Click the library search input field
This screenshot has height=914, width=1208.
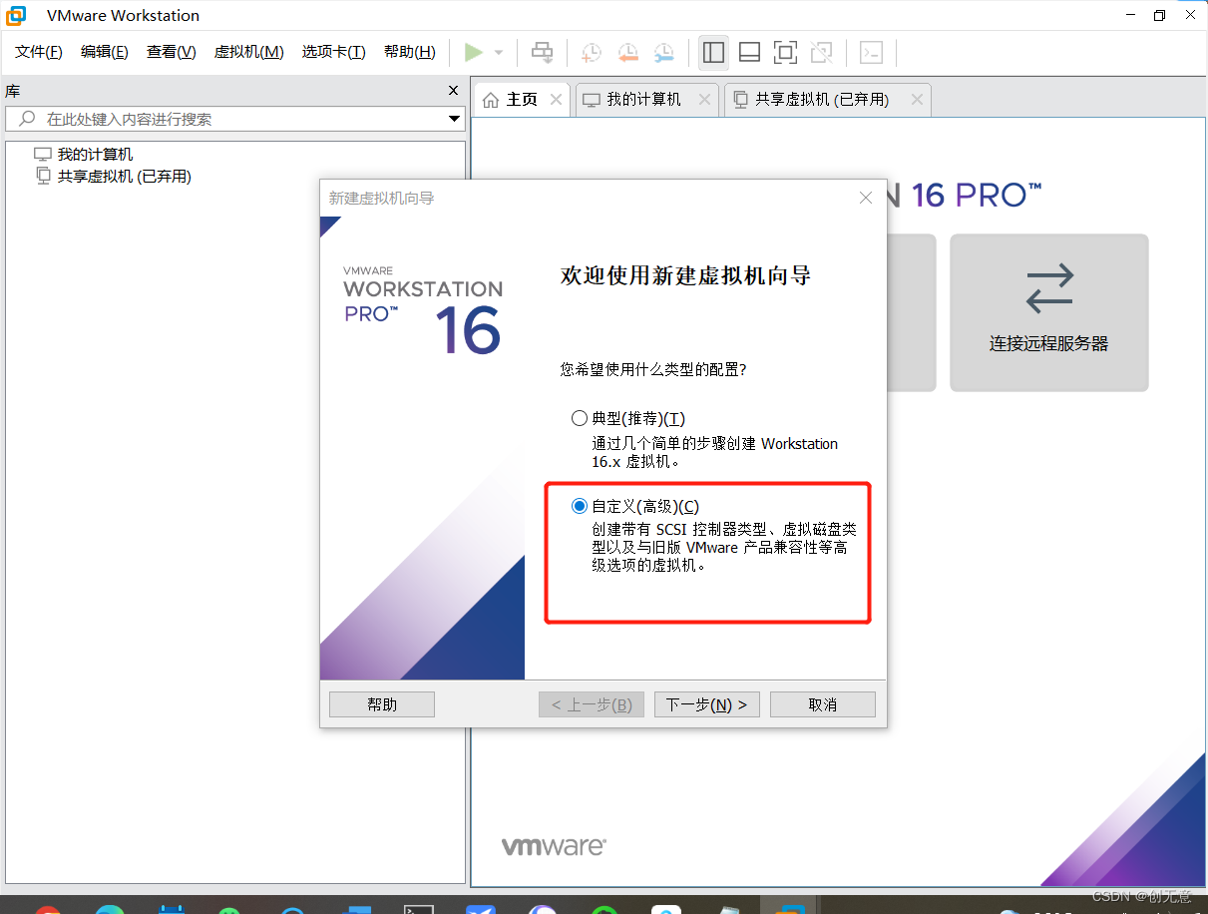click(236, 119)
